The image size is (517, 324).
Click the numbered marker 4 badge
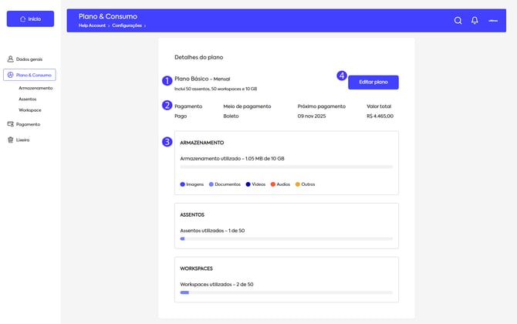[342, 76]
